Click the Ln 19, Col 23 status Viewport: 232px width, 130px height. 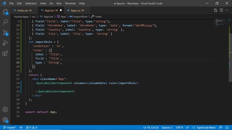coord(151,127)
